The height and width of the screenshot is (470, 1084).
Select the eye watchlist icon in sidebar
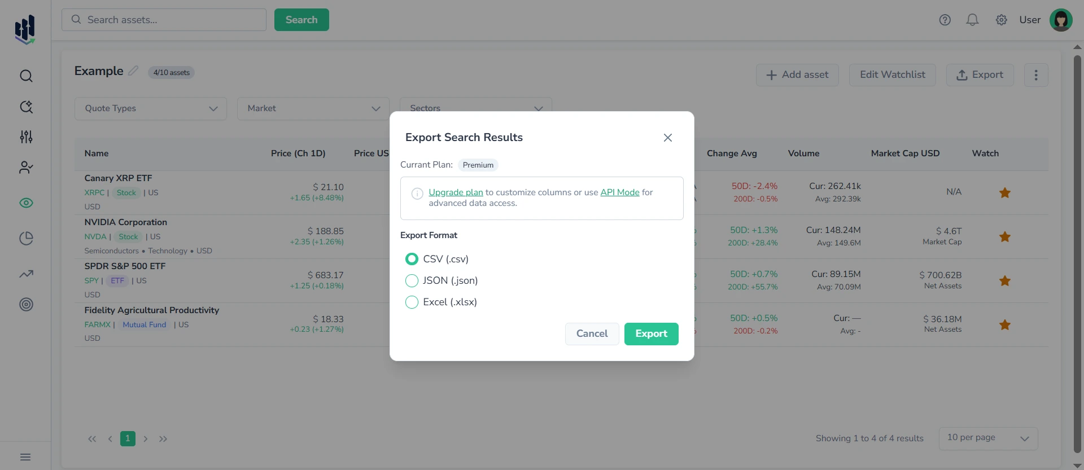26,203
